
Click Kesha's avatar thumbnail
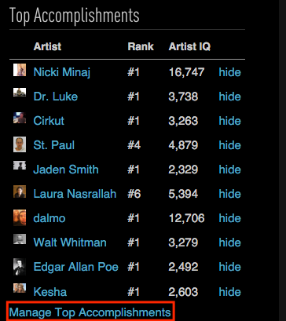tap(20, 288)
